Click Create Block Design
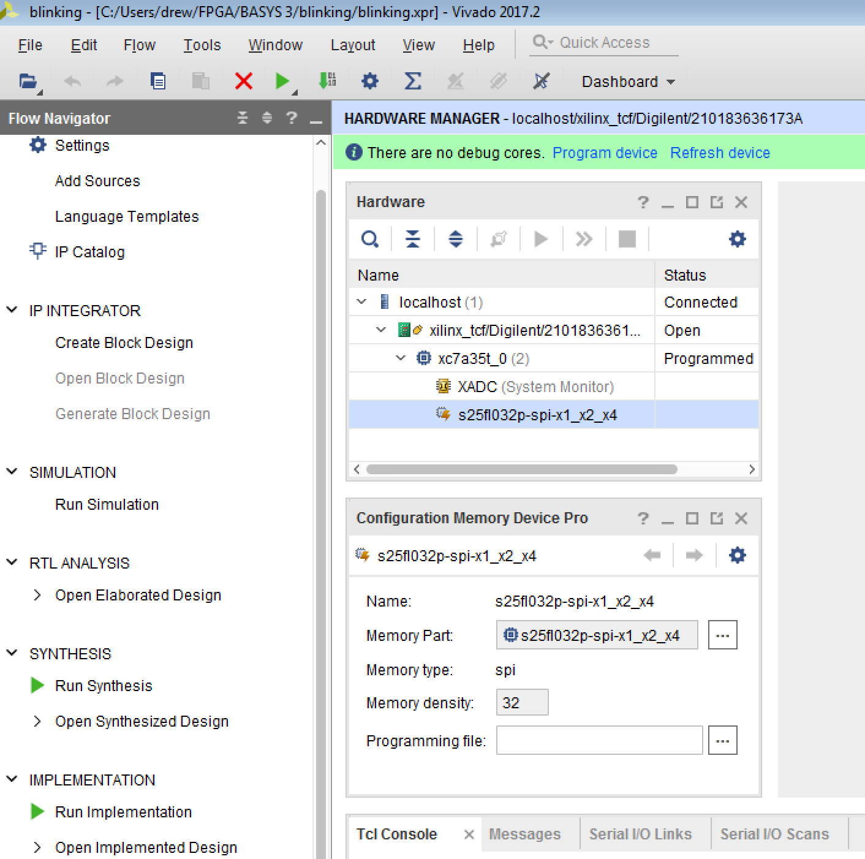Image resolution: width=865 pixels, height=859 pixels. point(124,342)
